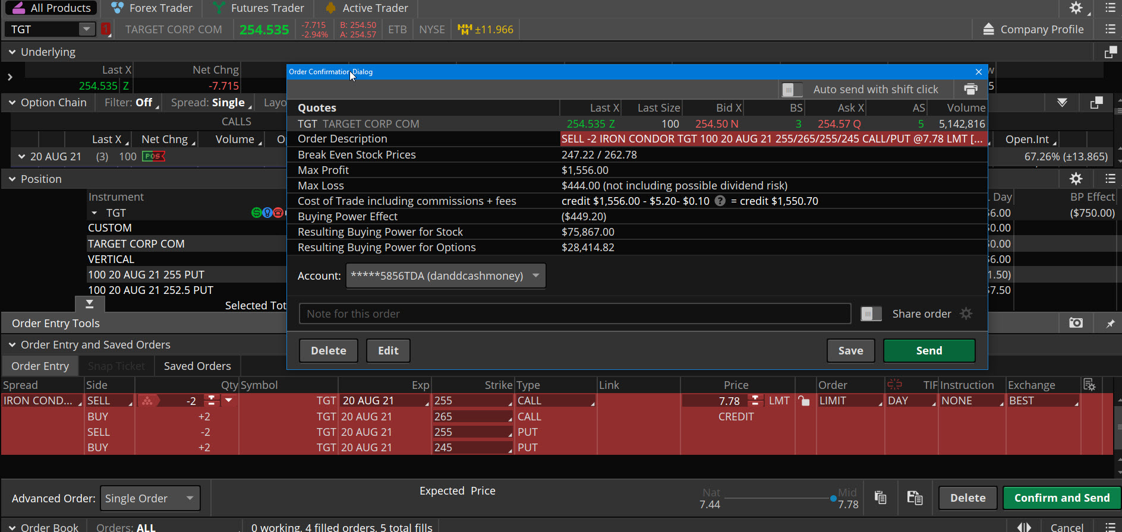The height and width of the screenshot is (532, 1122).
Task: Click red dashed crosshair icon beside TIF header
Action: tap(894, 384)
